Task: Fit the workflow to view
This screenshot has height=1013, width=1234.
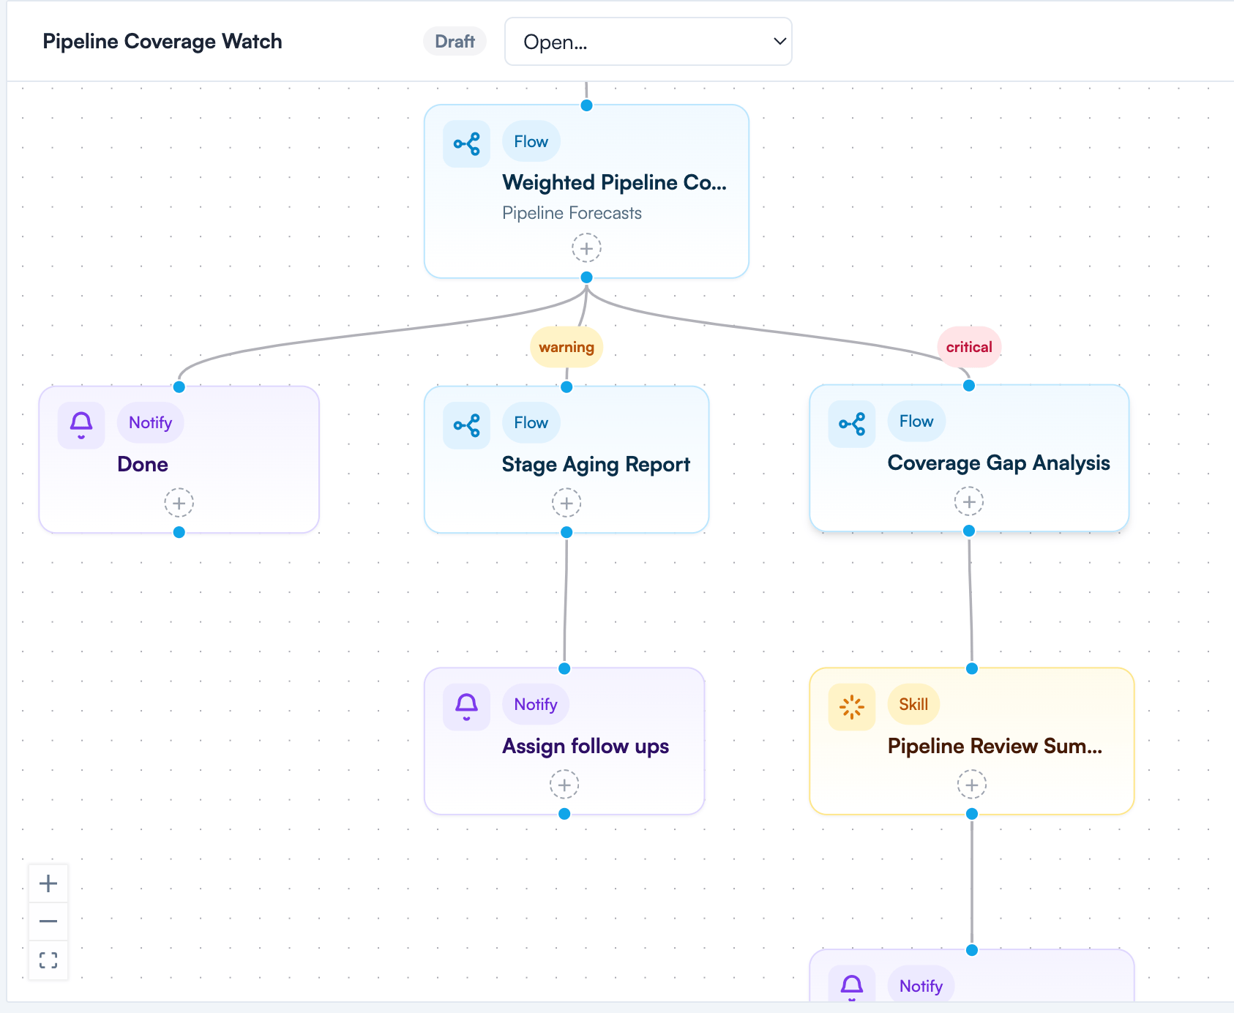Action: click(48, 960)
